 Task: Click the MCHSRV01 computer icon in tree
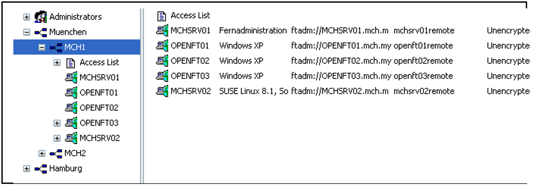coord(71,77)
